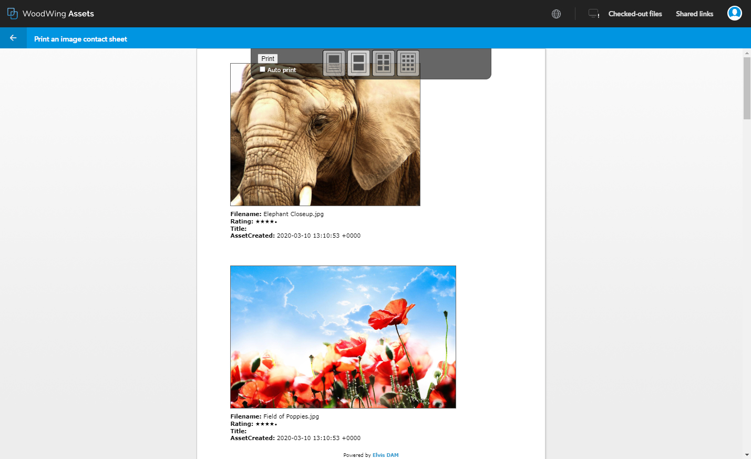Viewport: 751px width, 459px height.
Task: Click the filename 'Elephant Closeup.jpg' text
Action: point(293,214)
